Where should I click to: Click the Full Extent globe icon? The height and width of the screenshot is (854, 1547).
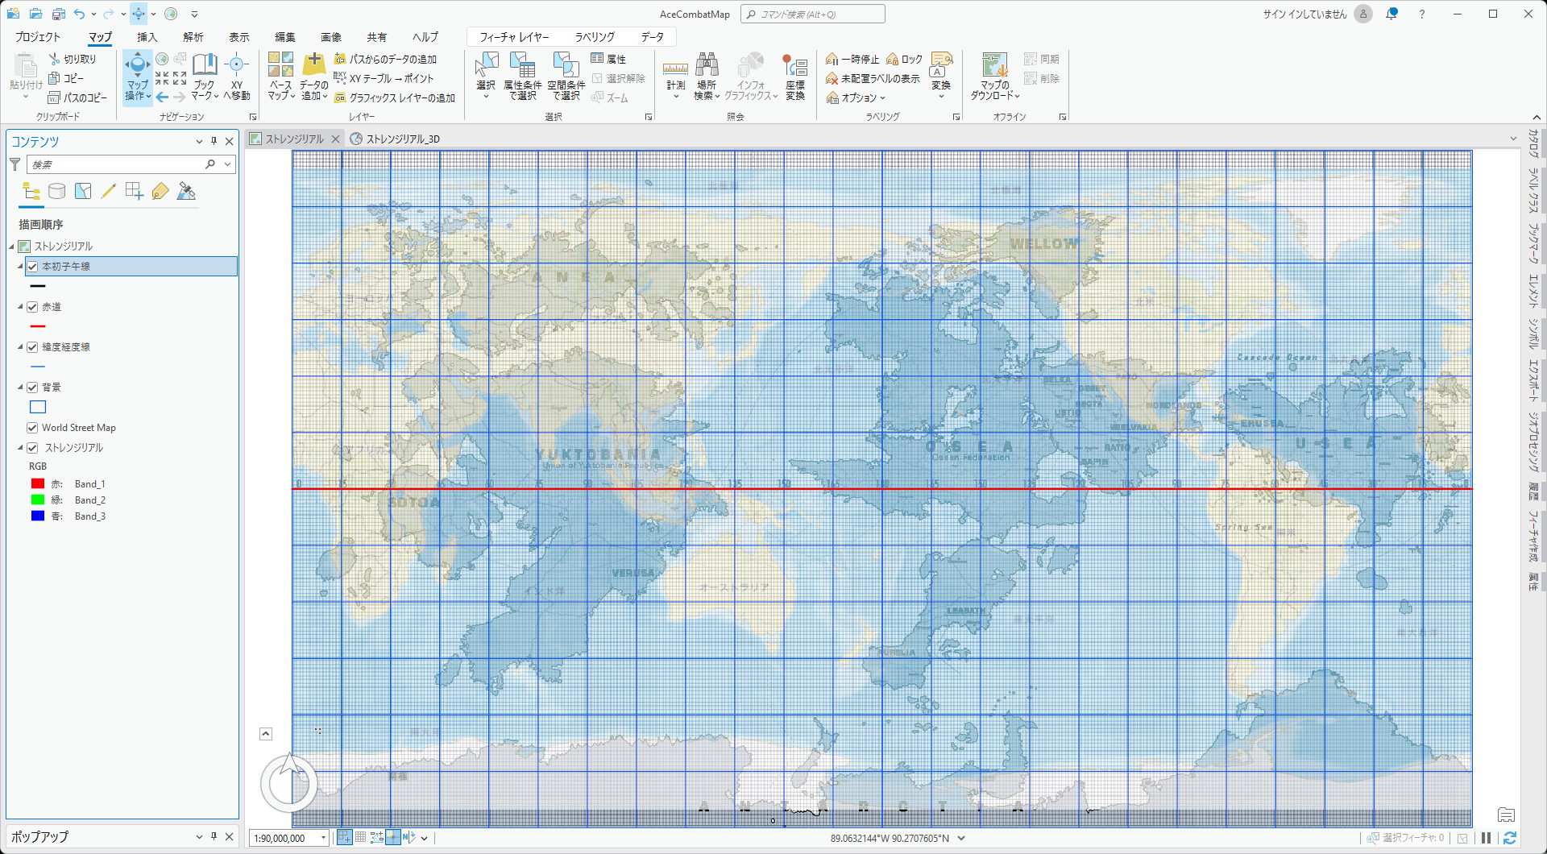pyautogui.click(x=162, y=59)
